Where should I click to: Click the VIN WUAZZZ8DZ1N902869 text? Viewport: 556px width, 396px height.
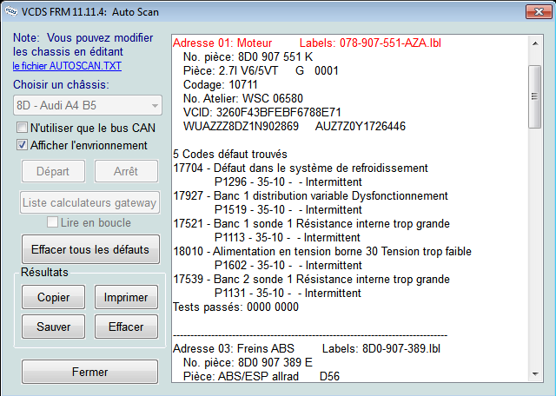[x=241, y=126]
